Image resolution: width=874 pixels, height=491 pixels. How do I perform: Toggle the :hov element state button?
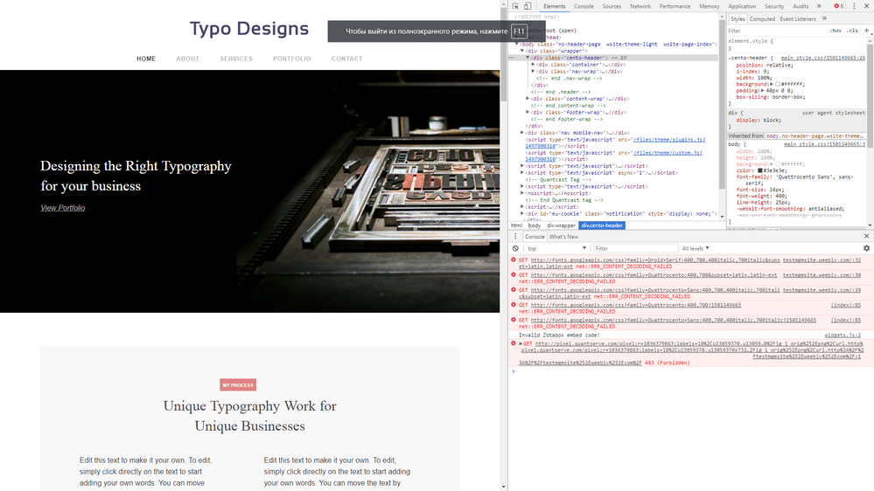(x=836, y=30)
